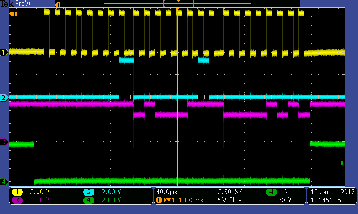Click the channel 3 magenta badge in readout
The height and width of the screenshot is (214, 358).
pyautogui.click(x=17, y=200)
